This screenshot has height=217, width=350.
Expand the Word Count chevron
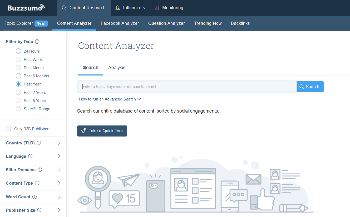(x=59, y=197)
